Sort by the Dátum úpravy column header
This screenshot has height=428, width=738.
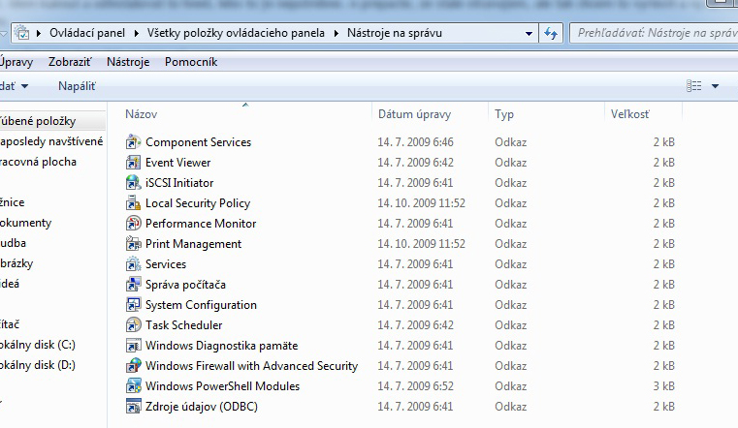pyautogui.click(x=414, y=114)
